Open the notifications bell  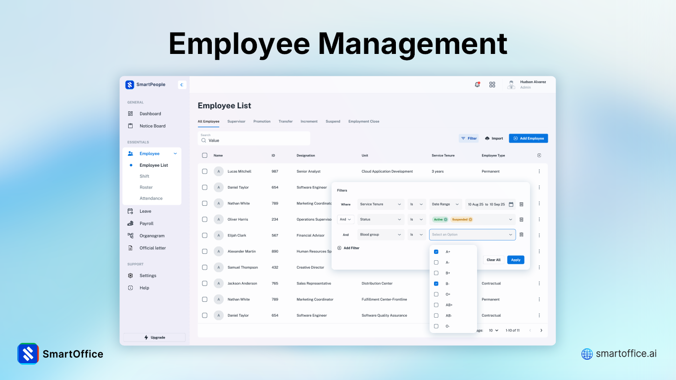pos(477,85)
